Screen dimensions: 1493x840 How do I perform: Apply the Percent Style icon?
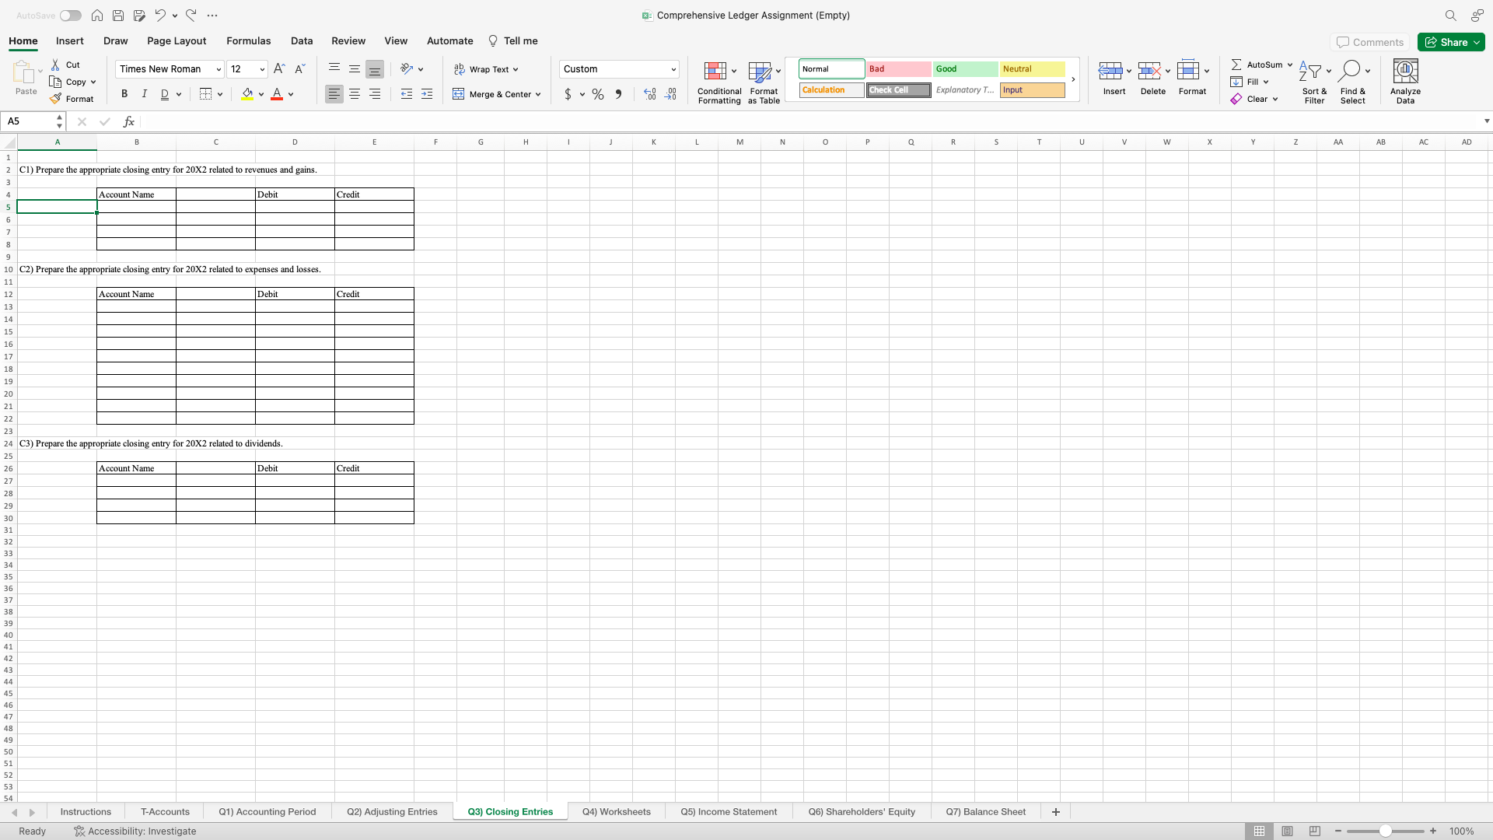pos(596,94)
